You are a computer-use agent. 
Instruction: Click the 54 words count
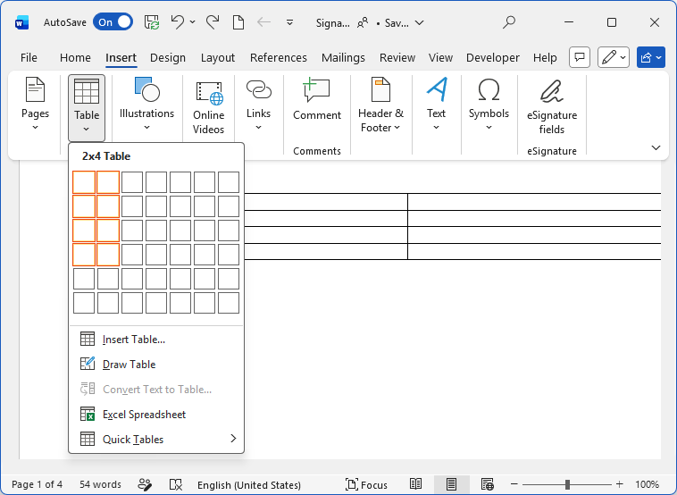click(x=100, y=484)
